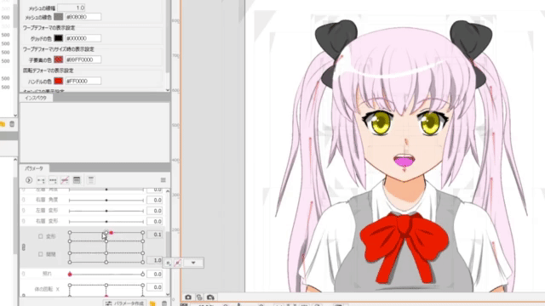Click the #99FF0000 hex color field
This screenshot has height=306, width=545.
tap(83, 59)
